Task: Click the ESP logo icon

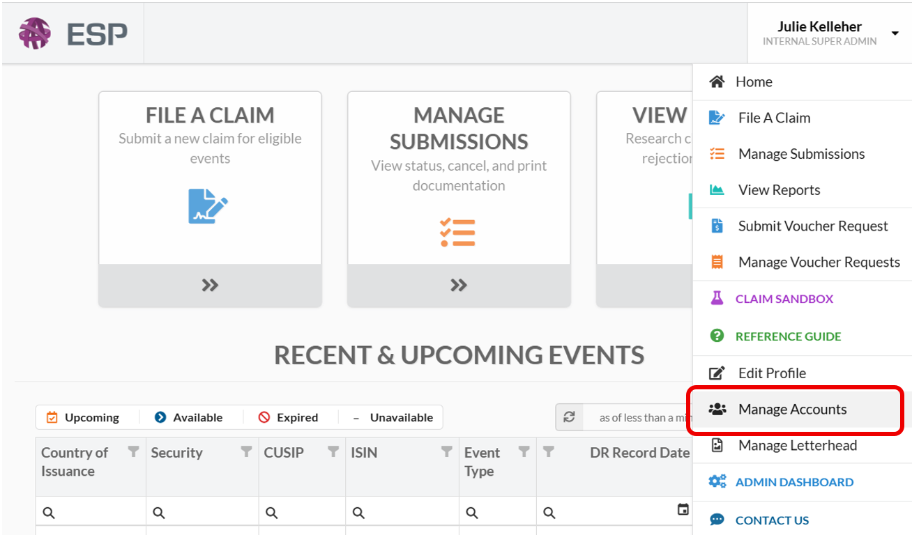Action: tap(35, 33)
